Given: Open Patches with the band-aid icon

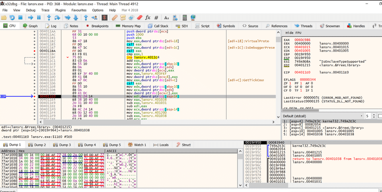Looking at the screenshot, I should click(115, 17).
